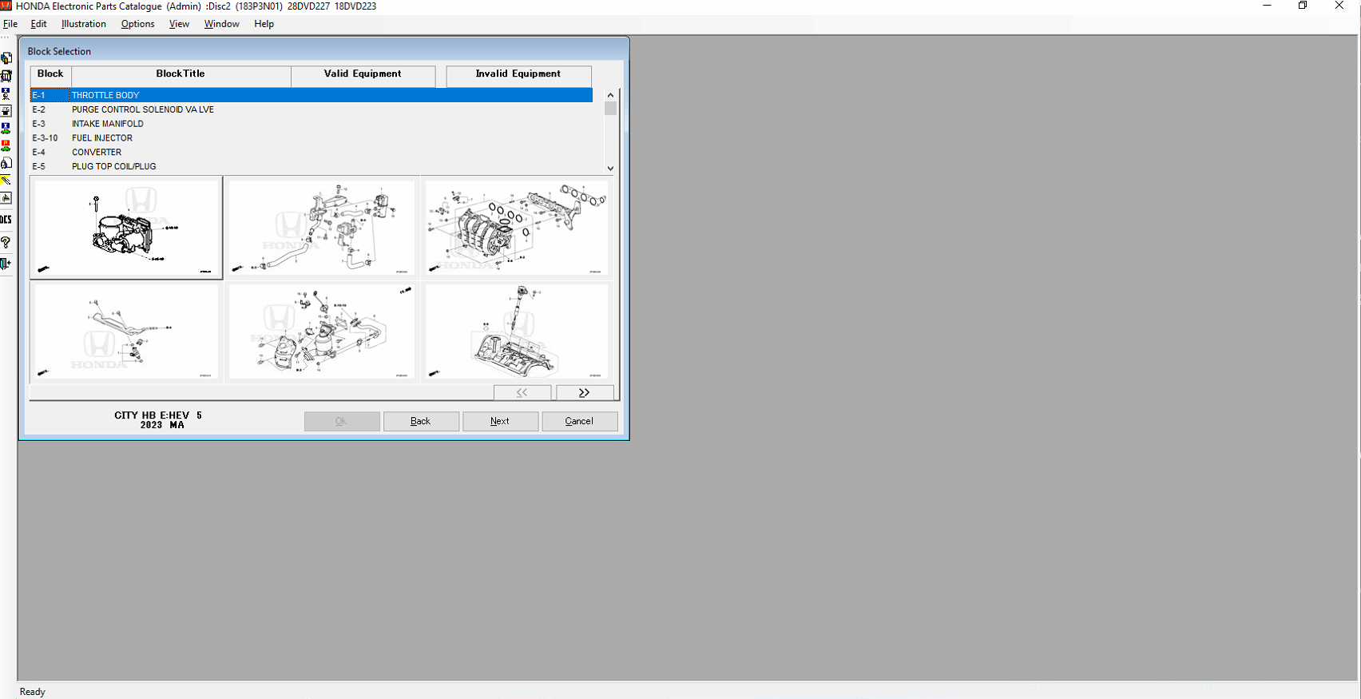
Task: Click the blue person icon in the sidebar
Action: tap(6, 93)
